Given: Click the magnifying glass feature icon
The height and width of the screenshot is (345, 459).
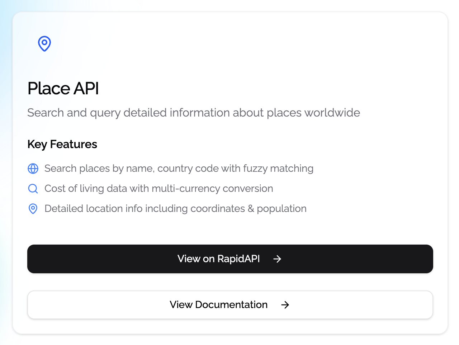Looking at the screenshot, I should point(33,189).
